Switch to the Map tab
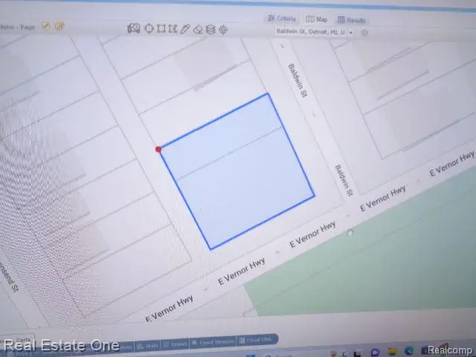Viewport: 476px width, 357px height. click(x=316, y=19)
